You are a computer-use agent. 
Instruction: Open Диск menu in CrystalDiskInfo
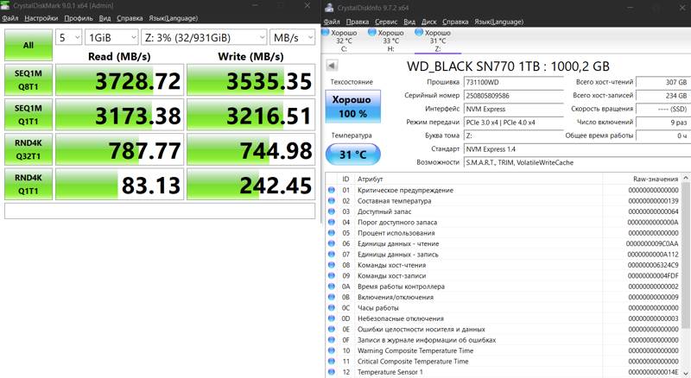point(428,22)
